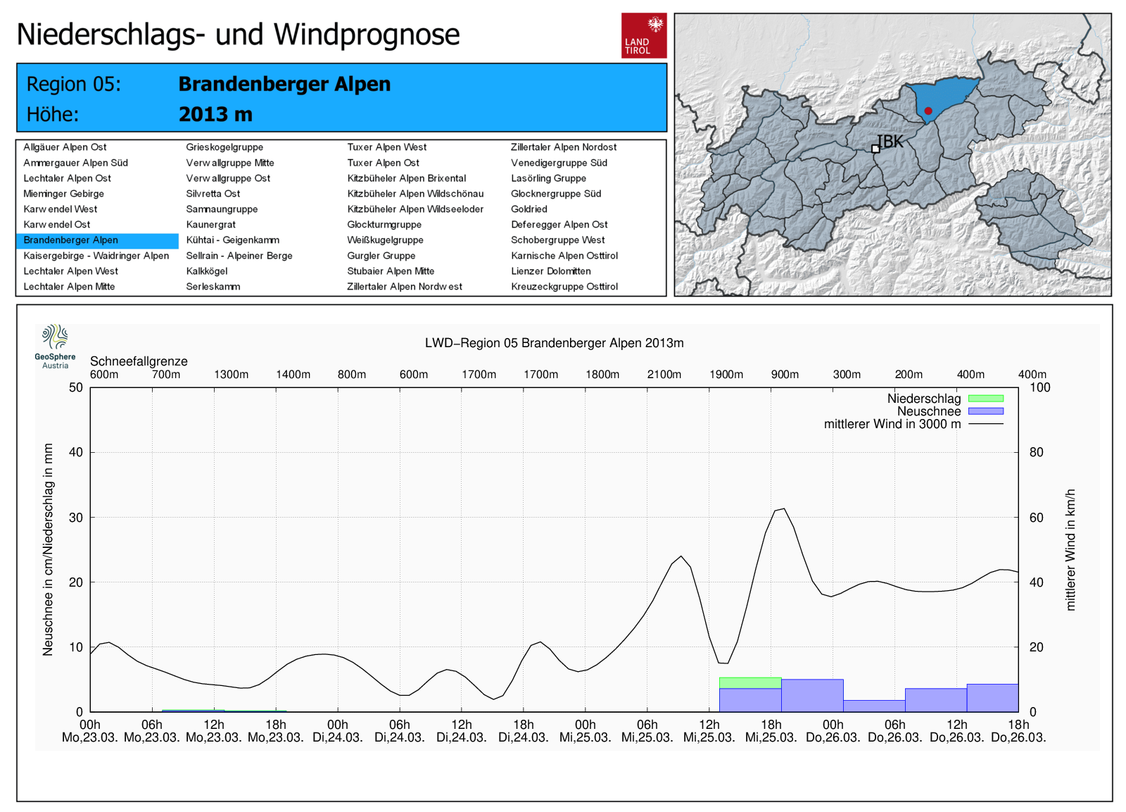Click the chart title LWD-Region 05

point(554,343)
